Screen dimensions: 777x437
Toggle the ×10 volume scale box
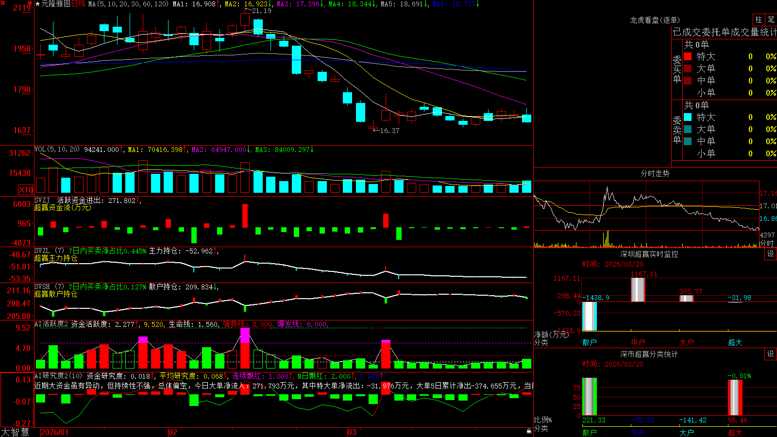pos(26,190)
